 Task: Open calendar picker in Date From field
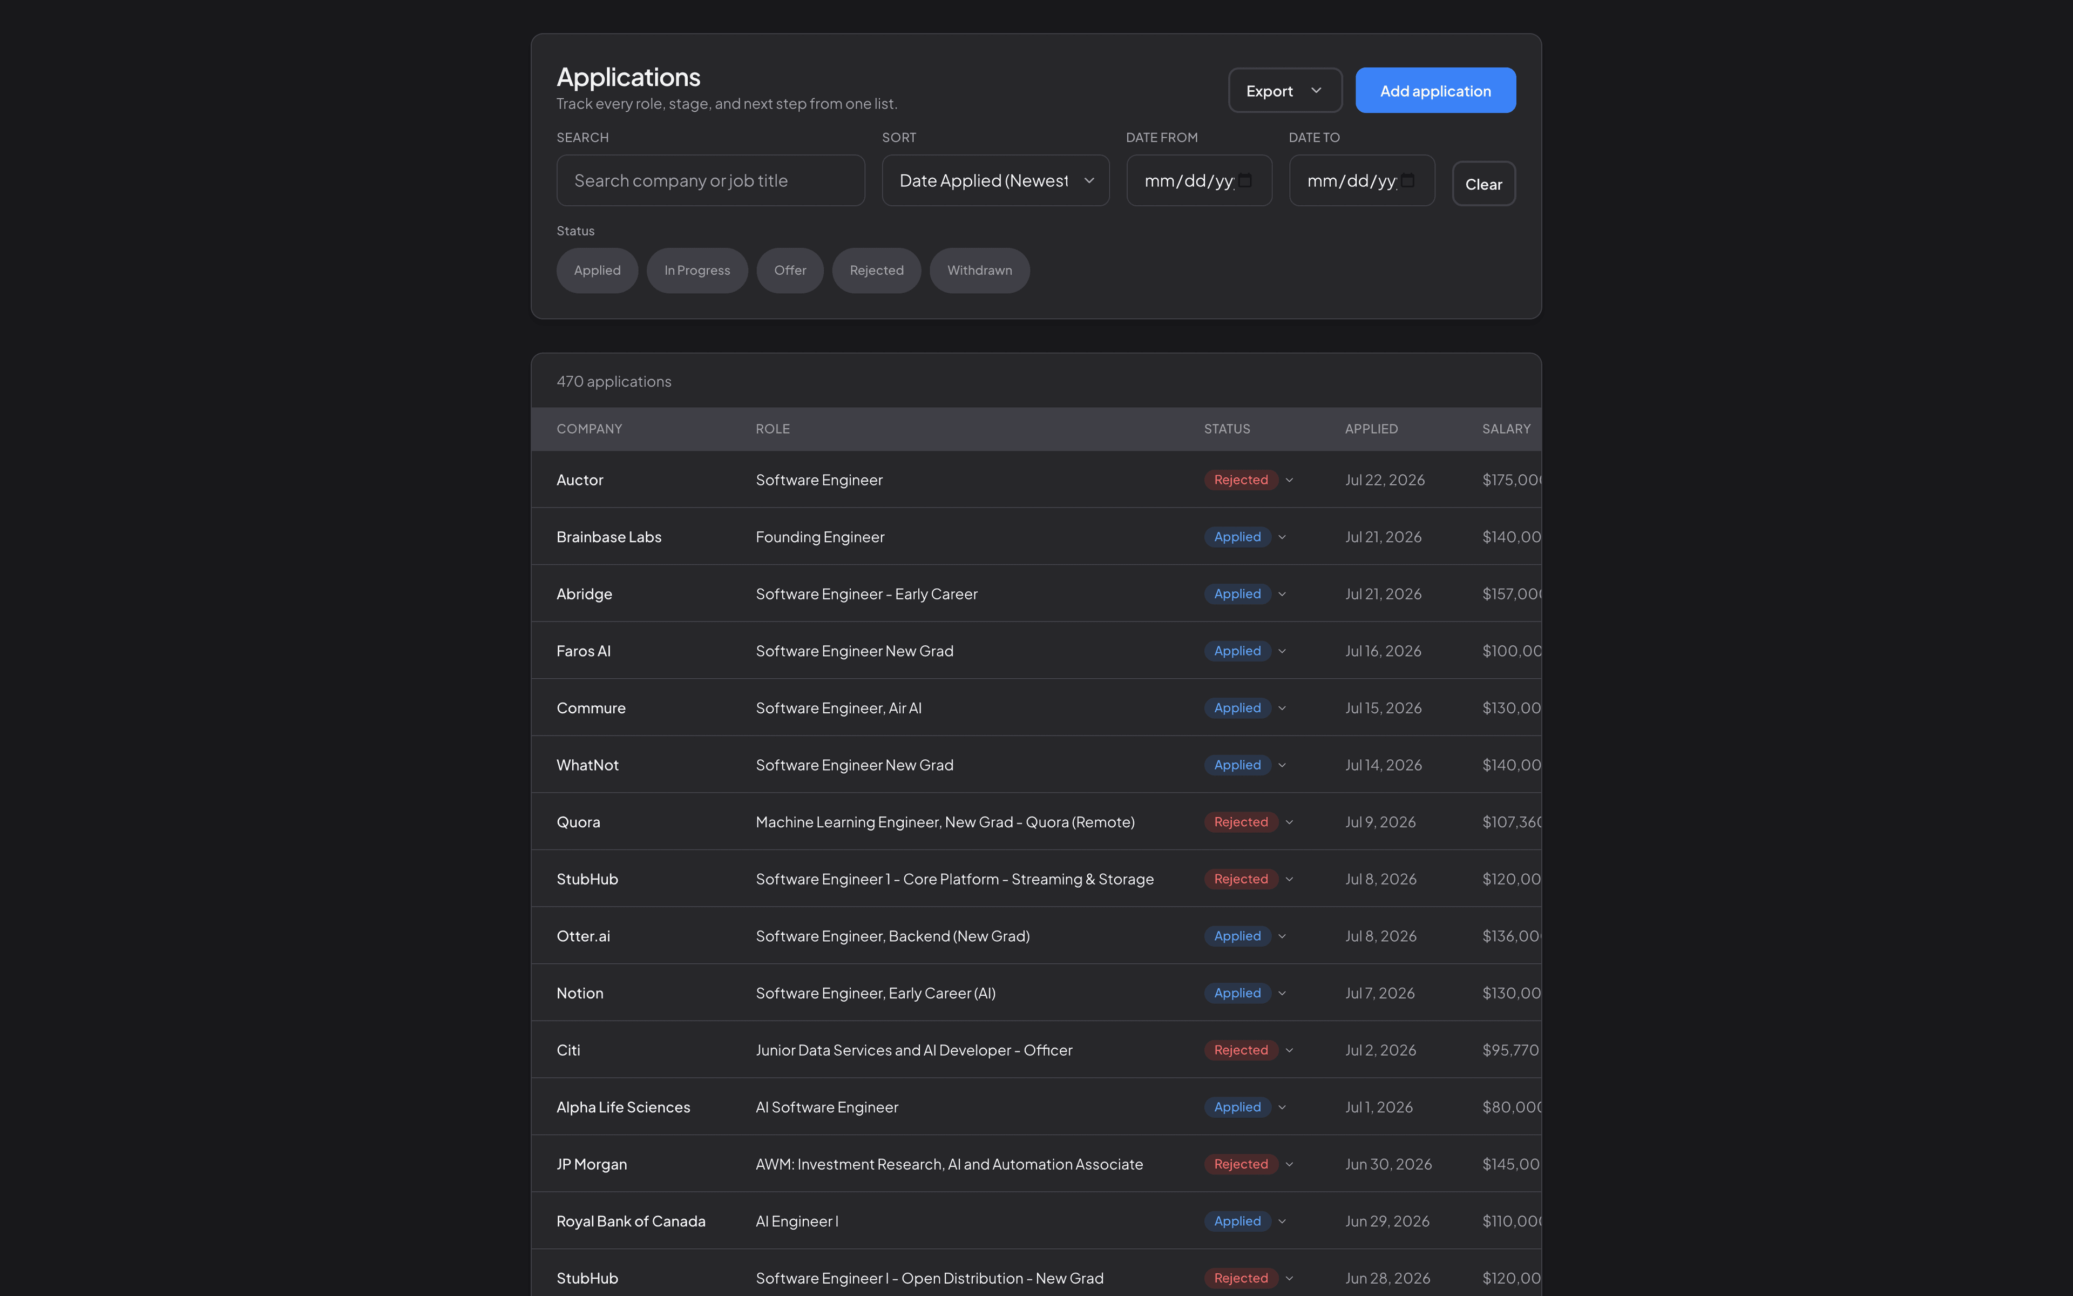pyautogui.click(x=1245, y=180)
